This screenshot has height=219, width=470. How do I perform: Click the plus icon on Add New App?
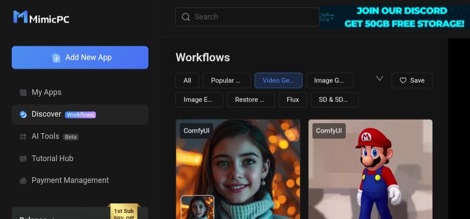tap(56, 57)
